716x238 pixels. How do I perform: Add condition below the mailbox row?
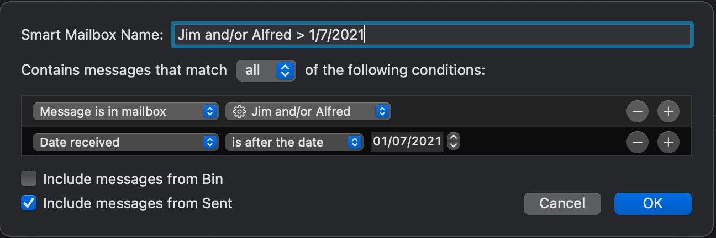(668, 111)
